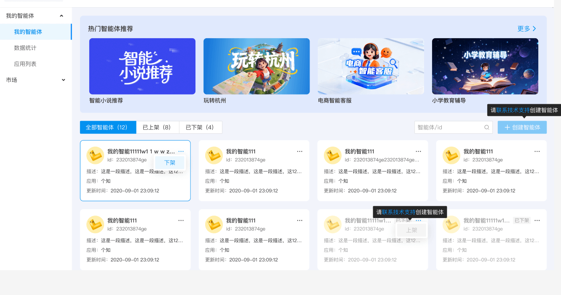Open the 玩转杭州 recommendation thumbnail

click(x=256, y=66)
